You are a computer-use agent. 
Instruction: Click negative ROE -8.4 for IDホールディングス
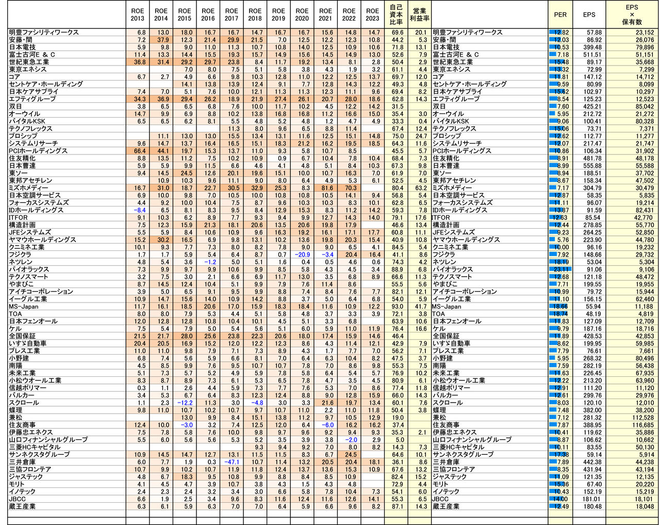pos(139,210)
